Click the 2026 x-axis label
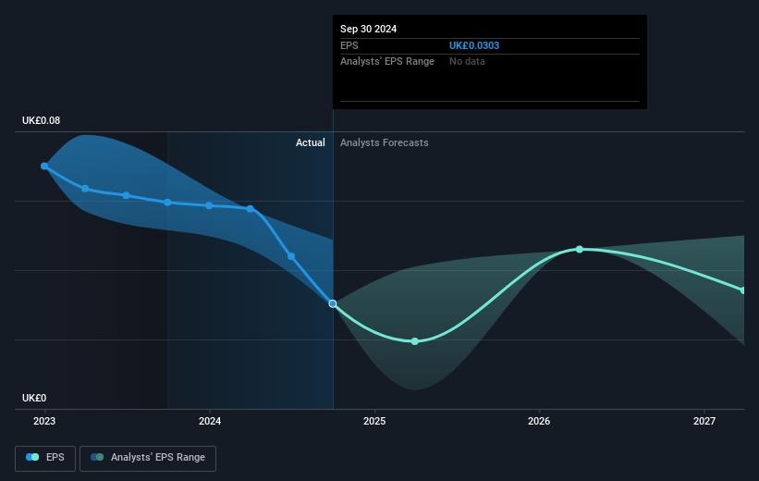This screenshot has width=759, height=481. [539, 422]
